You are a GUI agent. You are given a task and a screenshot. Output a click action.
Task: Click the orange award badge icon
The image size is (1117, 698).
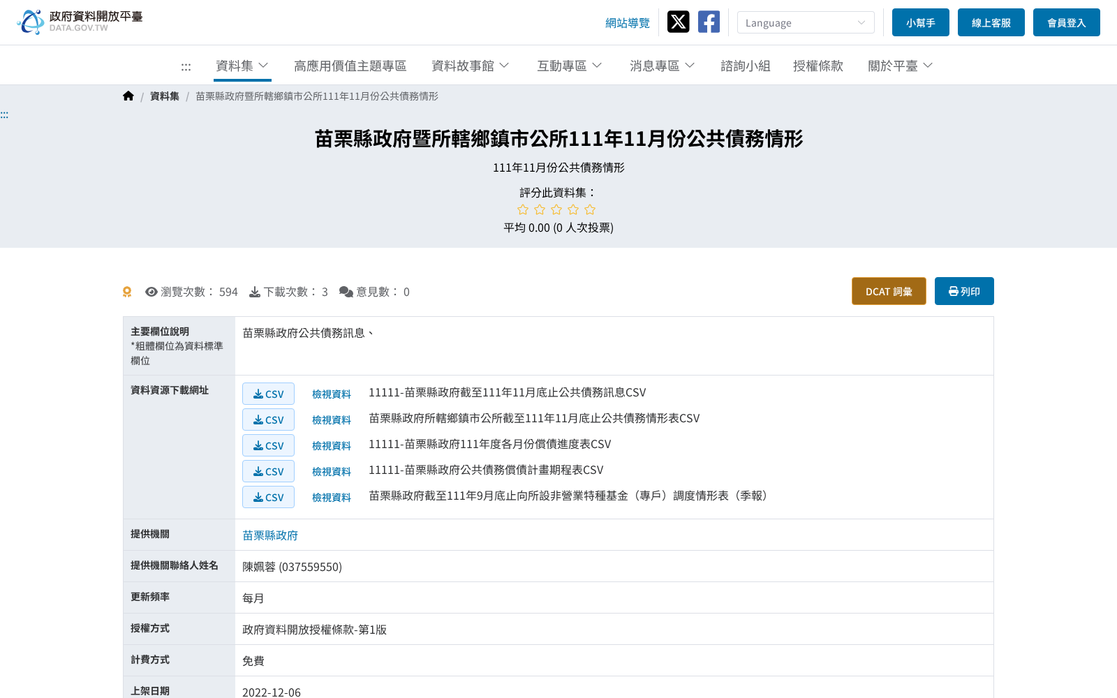(127, 292)
